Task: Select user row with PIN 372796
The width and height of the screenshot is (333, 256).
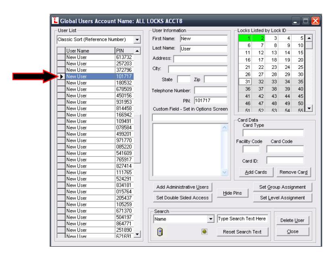Action: pos(96,70)
